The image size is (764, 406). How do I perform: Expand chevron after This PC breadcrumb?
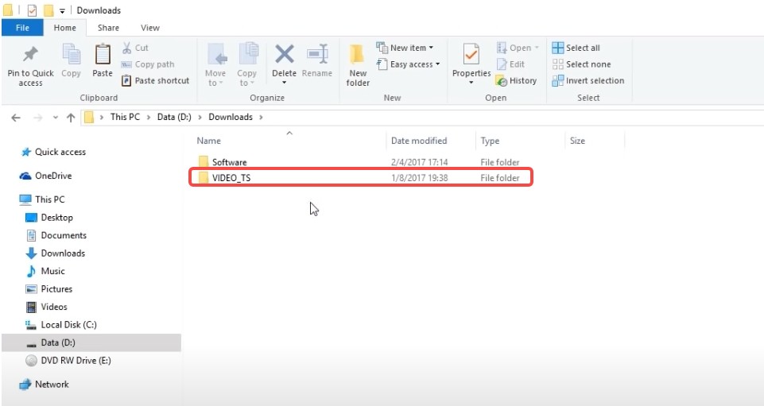149,118
